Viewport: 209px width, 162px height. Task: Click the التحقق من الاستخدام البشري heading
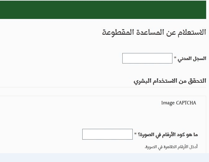[170, 81]
